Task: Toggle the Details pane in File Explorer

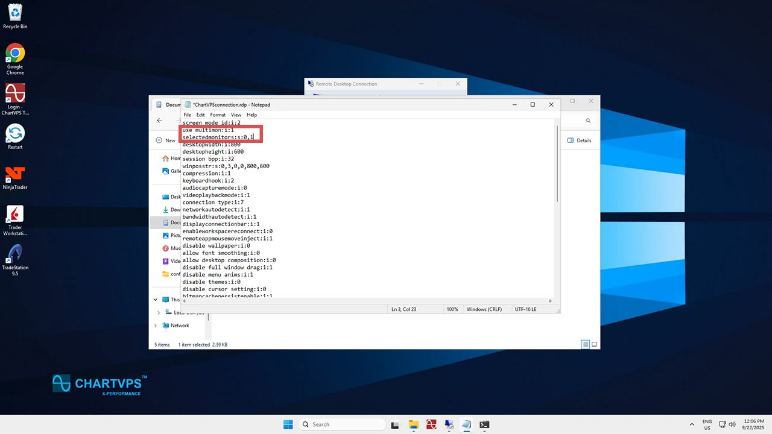Action: coord(579,140)
